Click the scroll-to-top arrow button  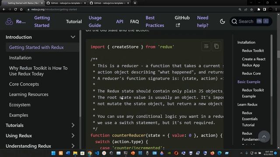[264, 137]
